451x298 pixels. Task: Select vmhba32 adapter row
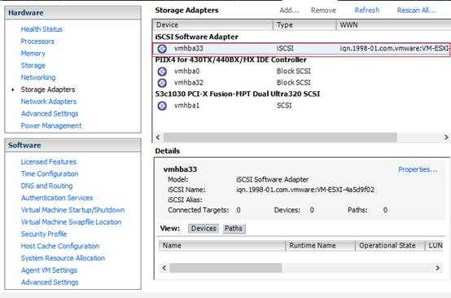point(301,83)
